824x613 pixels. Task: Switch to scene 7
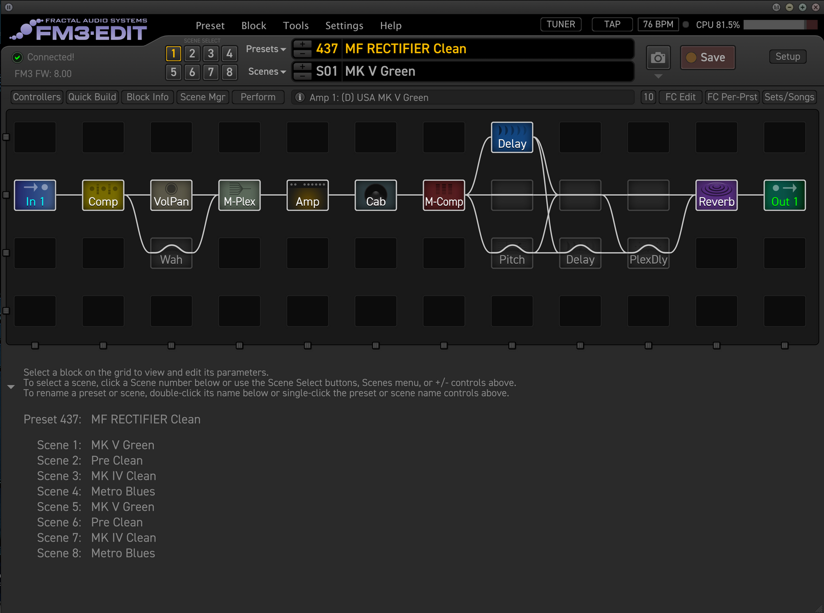(x=211, y=72)
